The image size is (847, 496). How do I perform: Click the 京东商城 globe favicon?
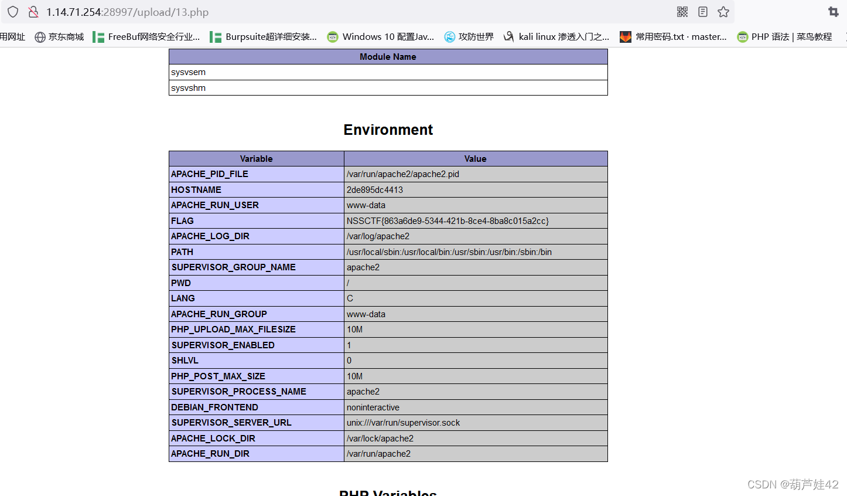[40, 37]
